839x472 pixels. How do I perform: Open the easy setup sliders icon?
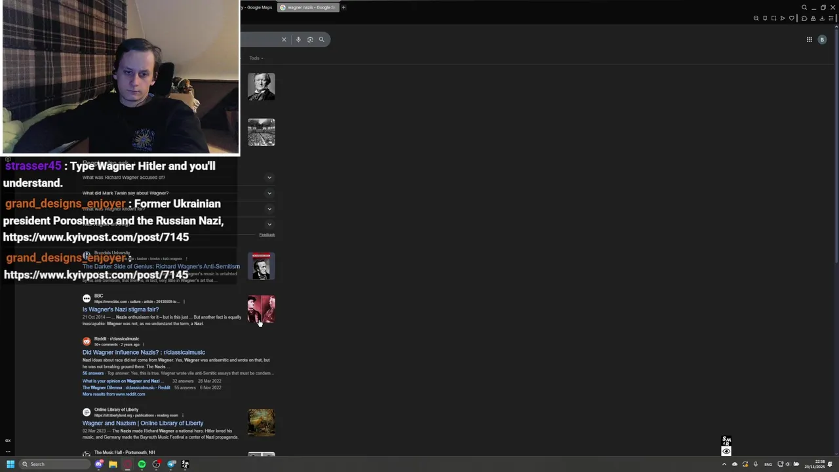[x=831, y=18]
